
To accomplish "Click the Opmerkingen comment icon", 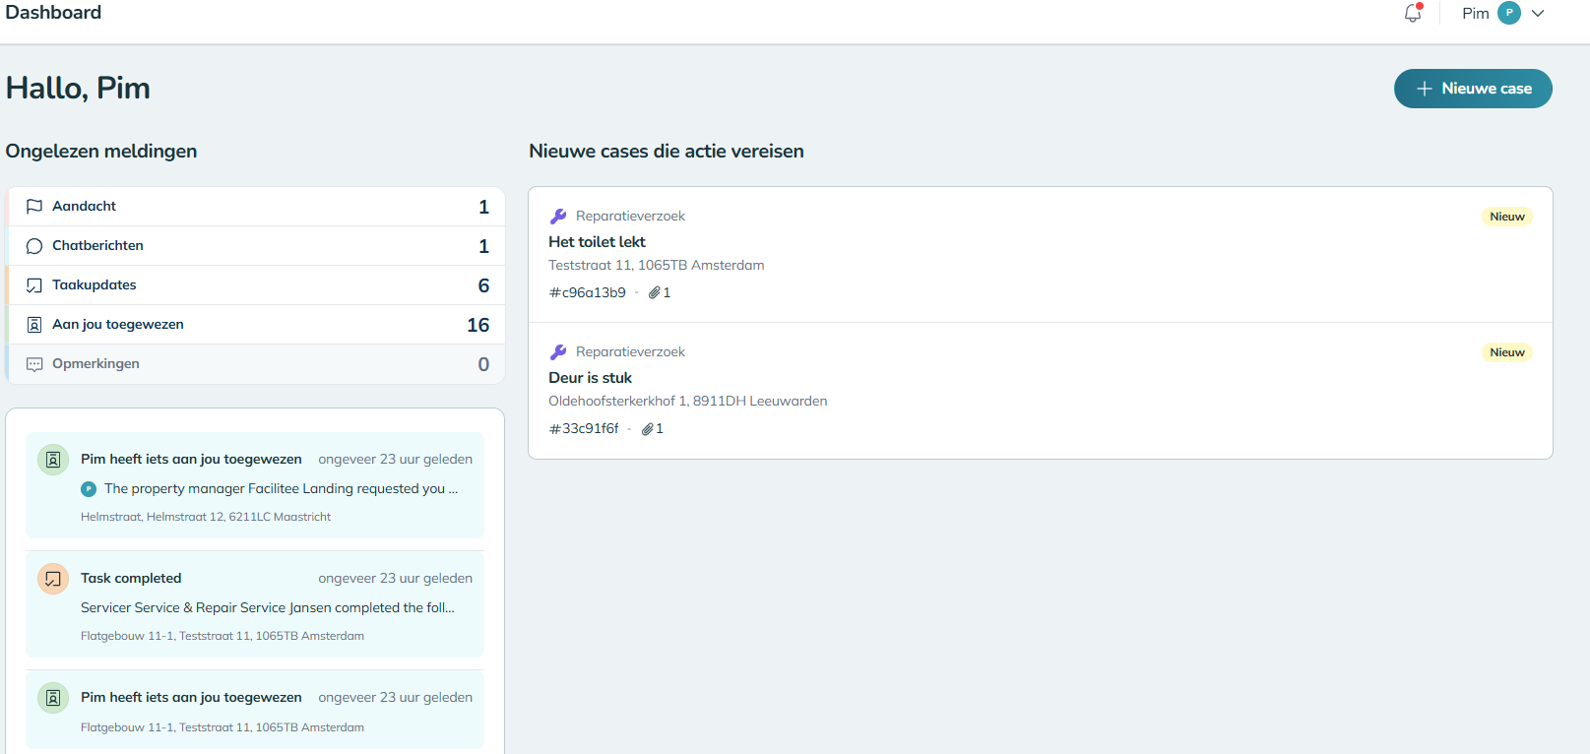I will [34, 364].
